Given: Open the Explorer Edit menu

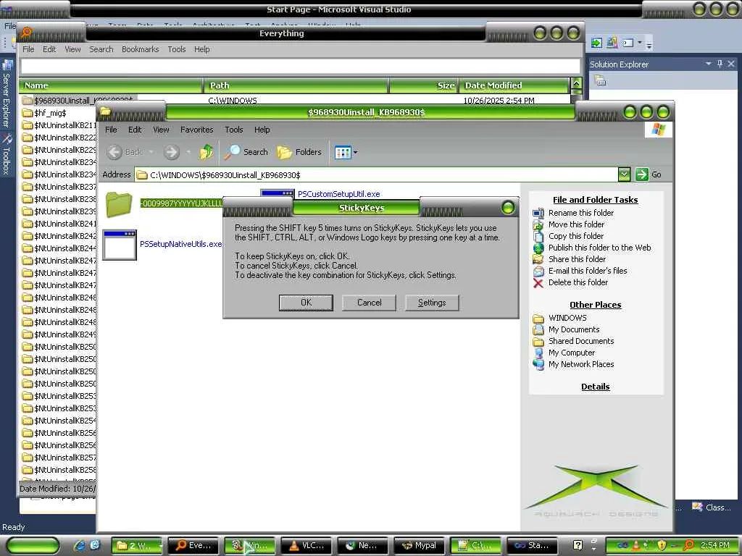Looking at the screenshot, I should click(135, 130).
